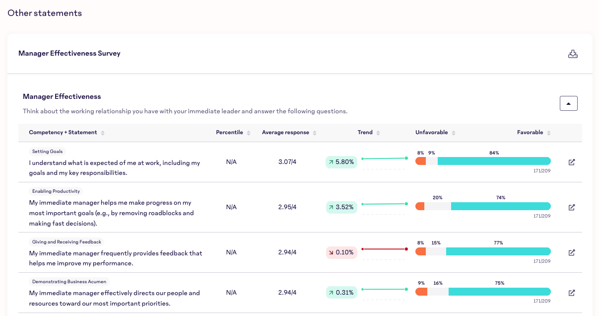Download the Manager Effectiveness Survey results
Image resolution: width=599 pixels, height=316 pixels.
[572, 54]
